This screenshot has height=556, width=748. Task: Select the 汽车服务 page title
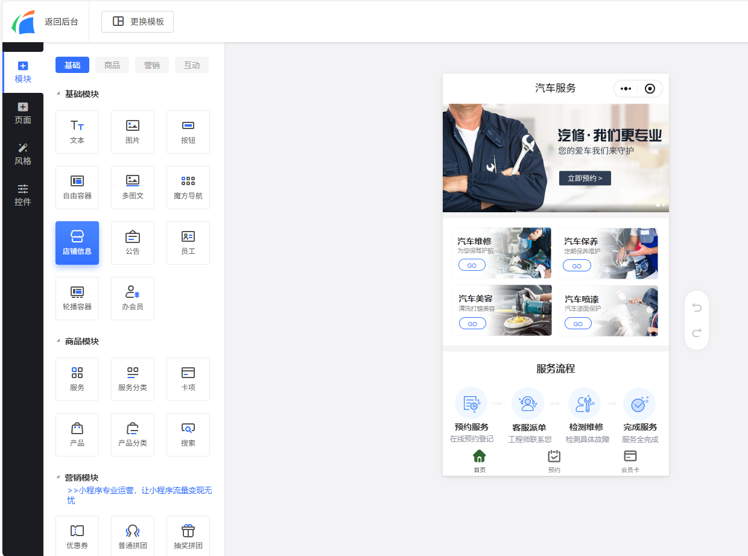556,88
